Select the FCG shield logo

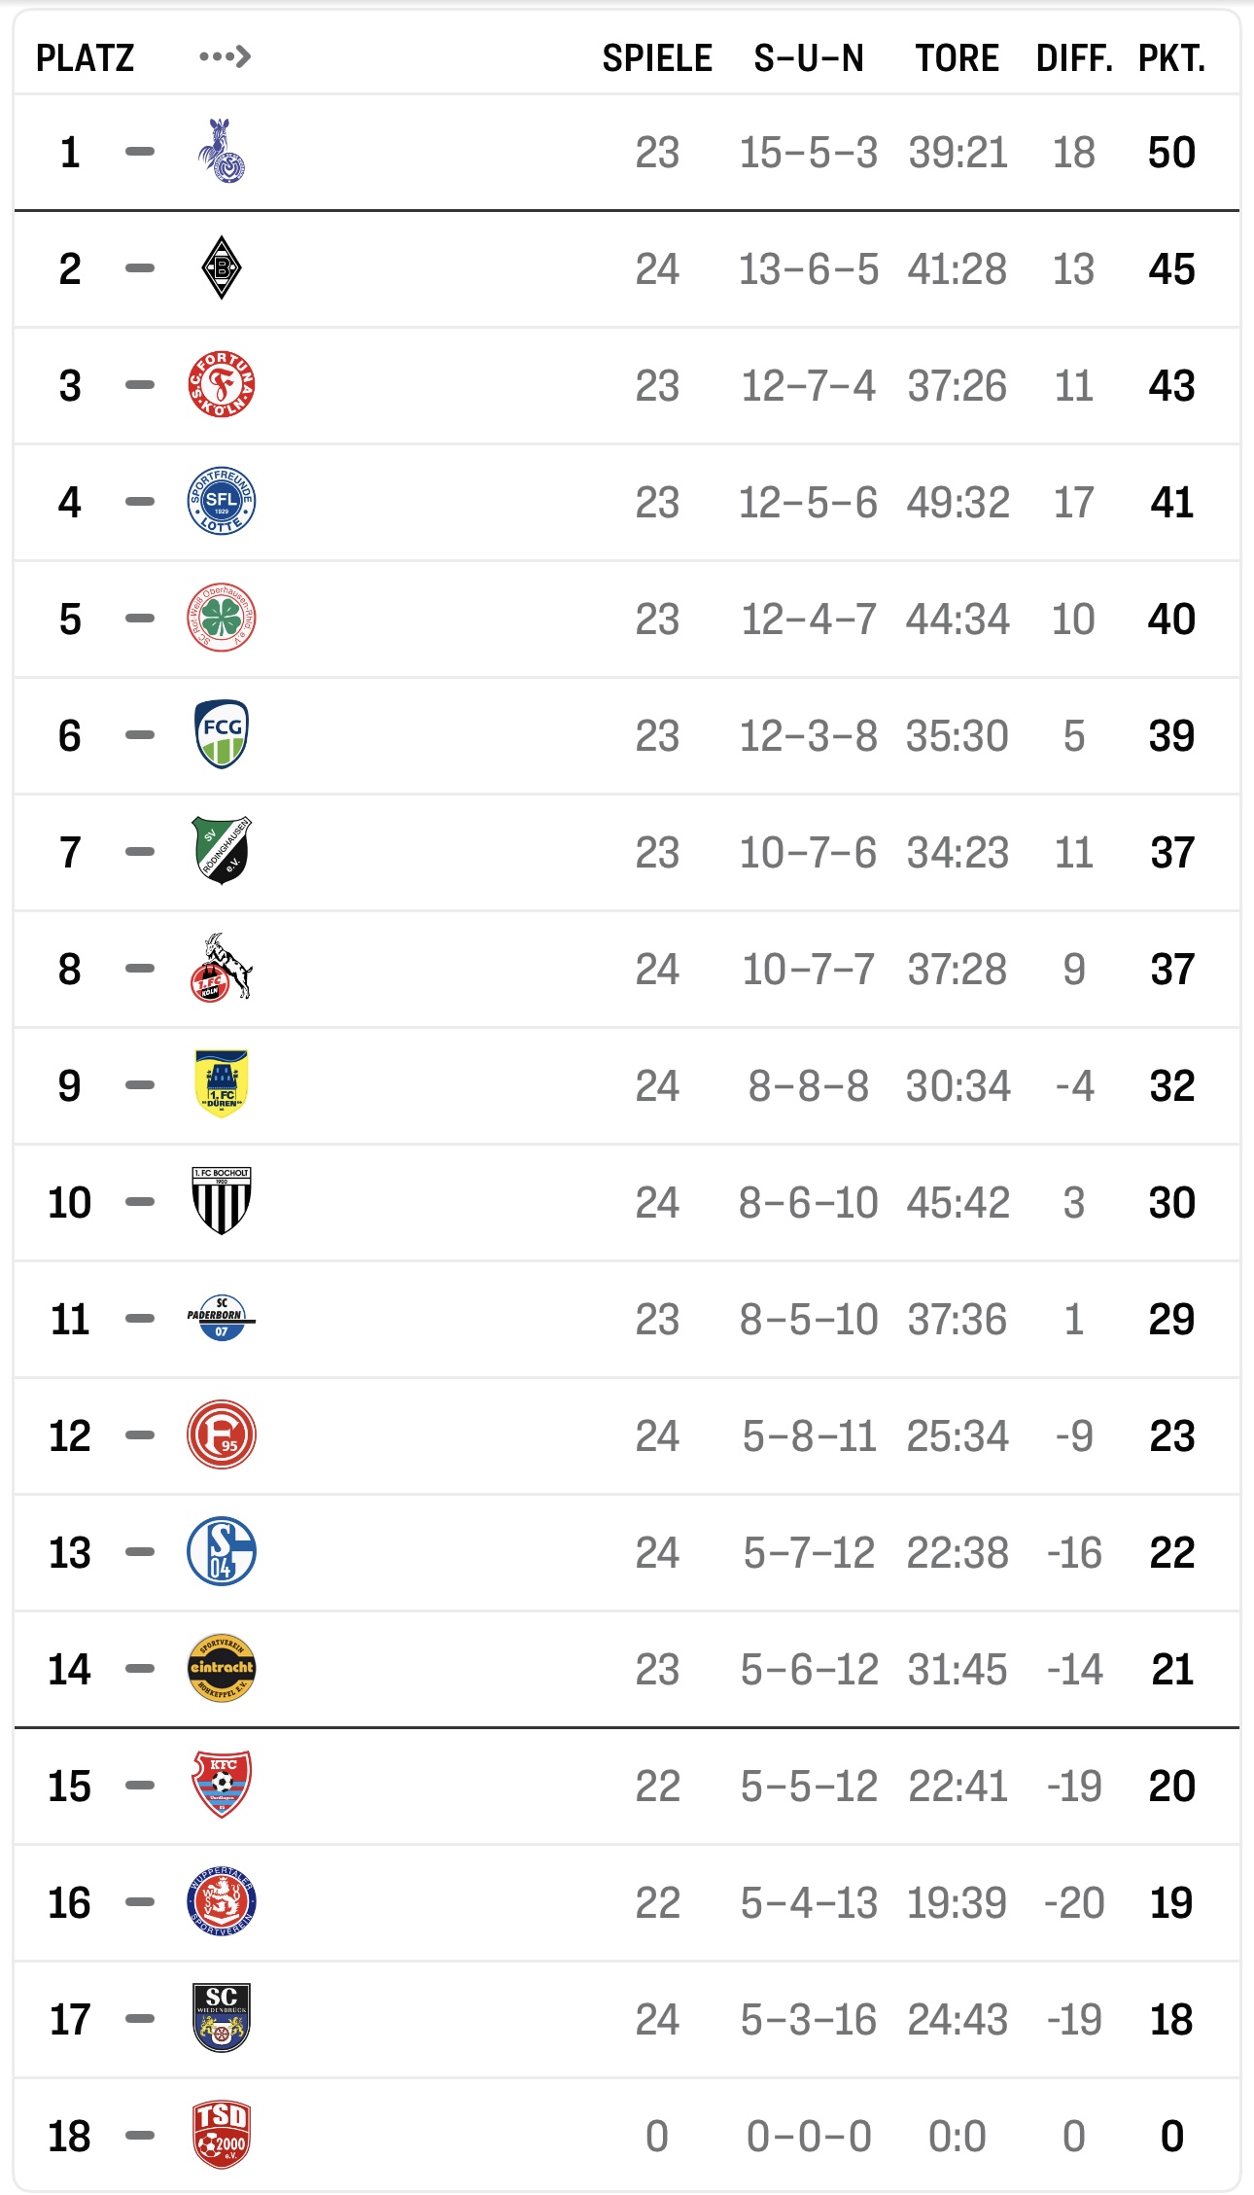tap(222, 734)
